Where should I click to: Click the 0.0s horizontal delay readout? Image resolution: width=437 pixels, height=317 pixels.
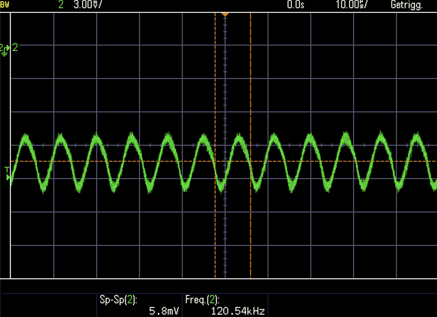pos(295,5)
